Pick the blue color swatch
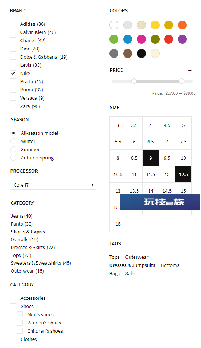201x348 pixels. pyautogui.click(x=128, y=39)
